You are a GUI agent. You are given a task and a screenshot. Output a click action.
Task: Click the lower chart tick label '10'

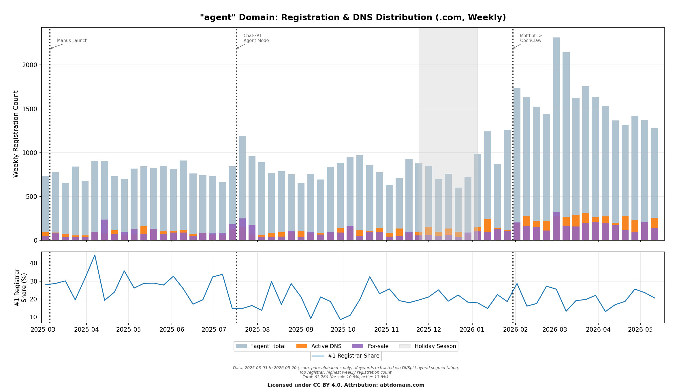[x=34, y=317]
